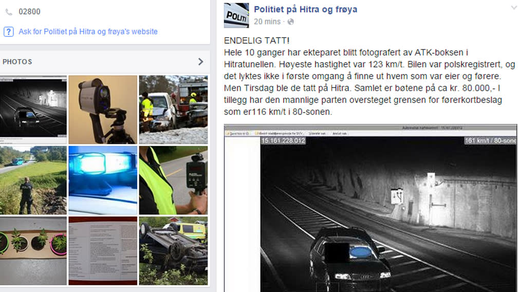Open the laser speed gun photo thumbnail
This screenshot has width=519, height=292.
[x=103, y=109]
